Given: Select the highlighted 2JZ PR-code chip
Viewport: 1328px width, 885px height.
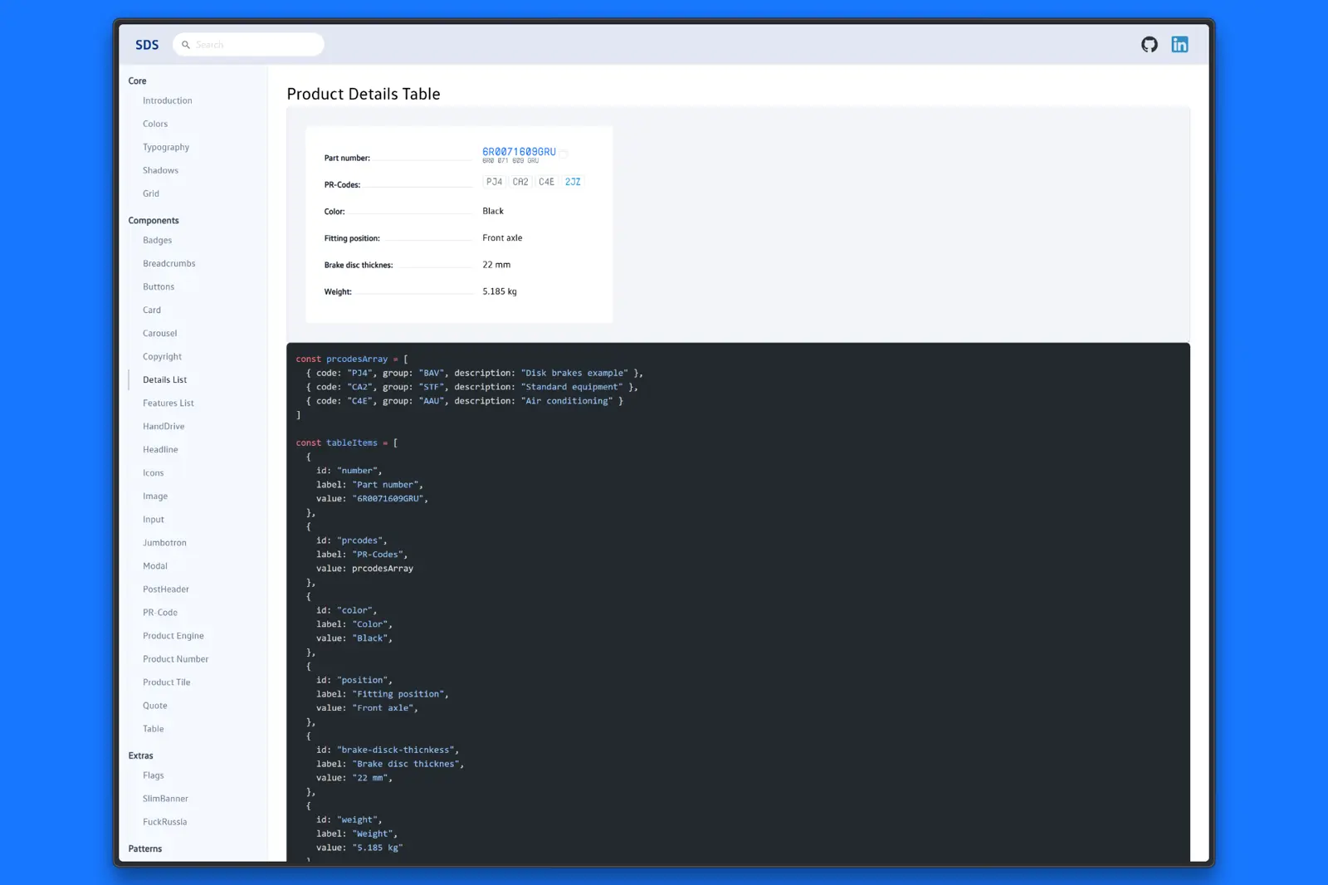Looking at the screenshot, I should (x=572, y=181).
